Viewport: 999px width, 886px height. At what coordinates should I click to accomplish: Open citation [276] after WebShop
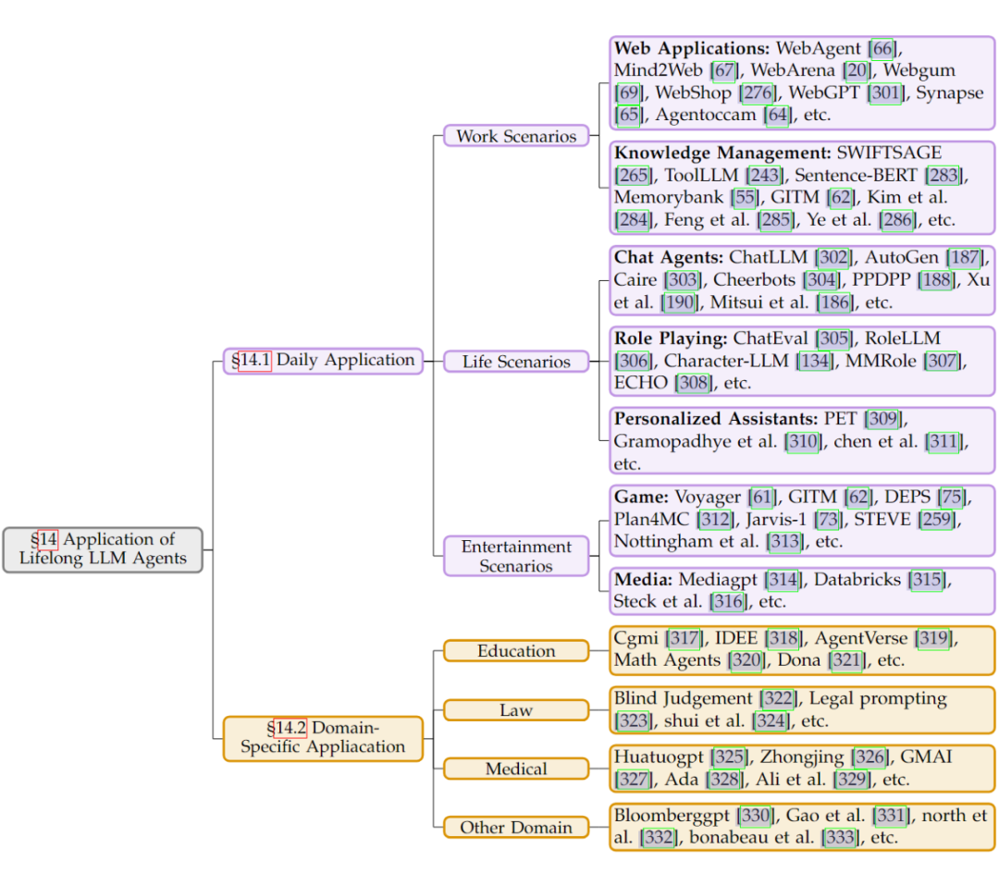click(758, 93)
